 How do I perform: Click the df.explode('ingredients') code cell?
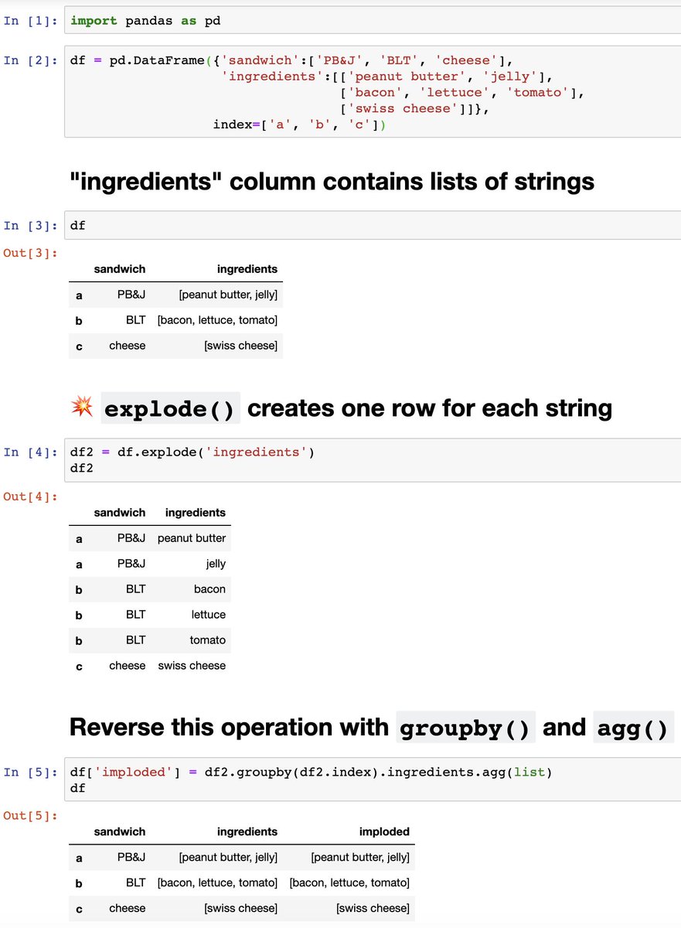coord(373,459)
